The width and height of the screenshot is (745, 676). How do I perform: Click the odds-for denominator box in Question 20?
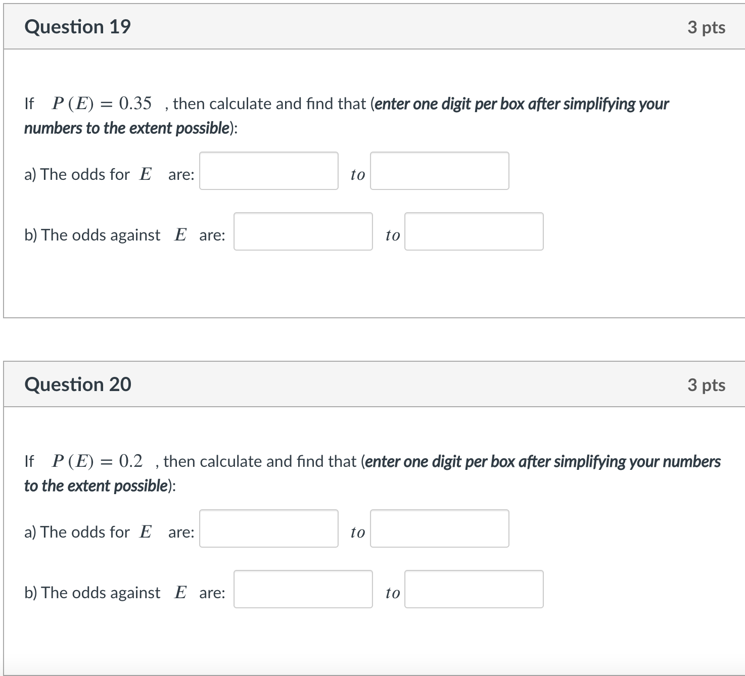click(x=439, y=528)
